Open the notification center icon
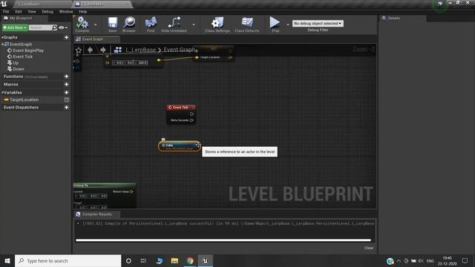 click(x=465, y=260)
